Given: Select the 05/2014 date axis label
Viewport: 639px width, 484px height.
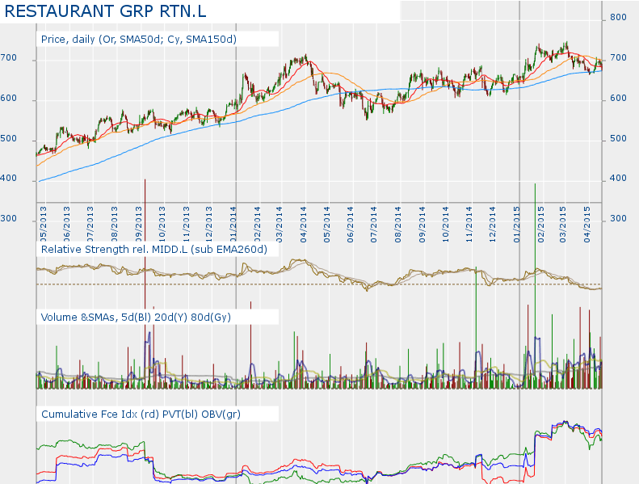Looking at the screenshot, I should pos(327,225).
